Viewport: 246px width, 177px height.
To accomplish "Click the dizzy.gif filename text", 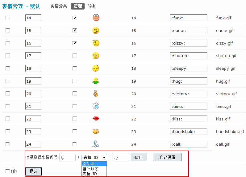I will [x=224, y=43].
